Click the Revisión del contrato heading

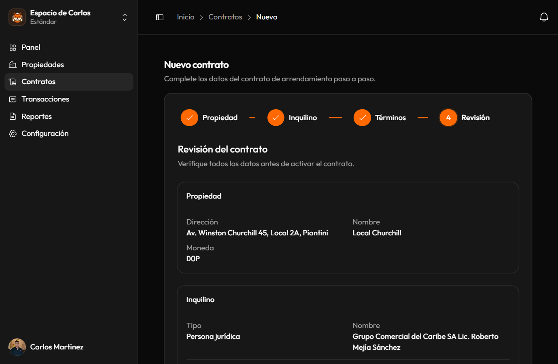223,149
